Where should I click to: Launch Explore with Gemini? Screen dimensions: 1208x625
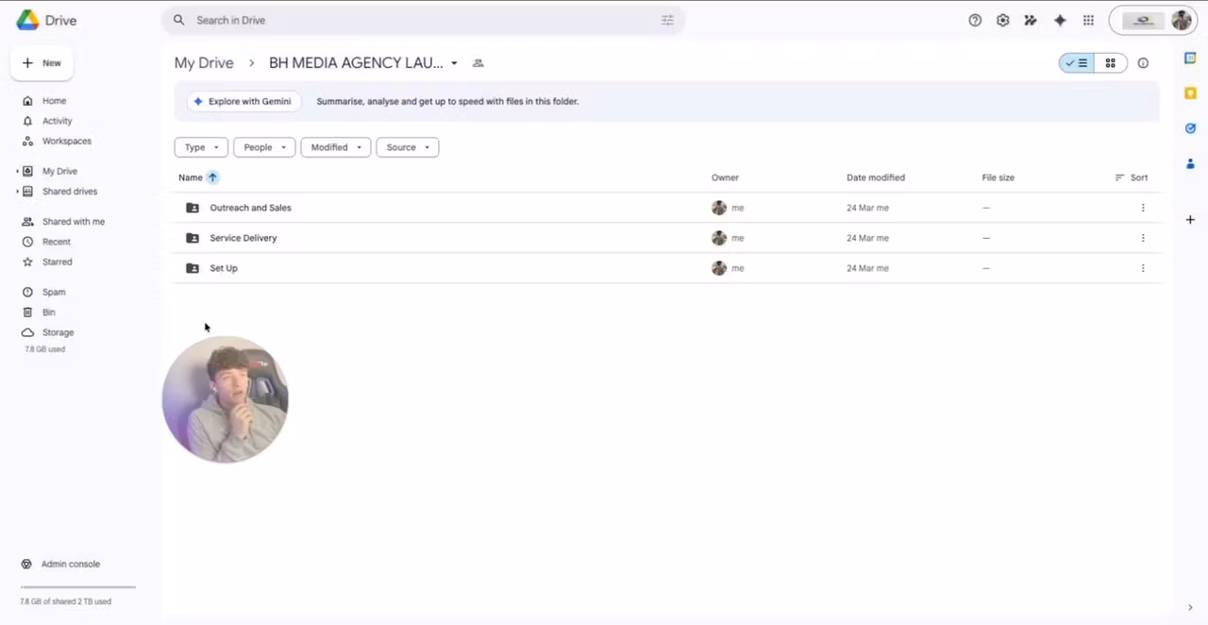[243, 101]
